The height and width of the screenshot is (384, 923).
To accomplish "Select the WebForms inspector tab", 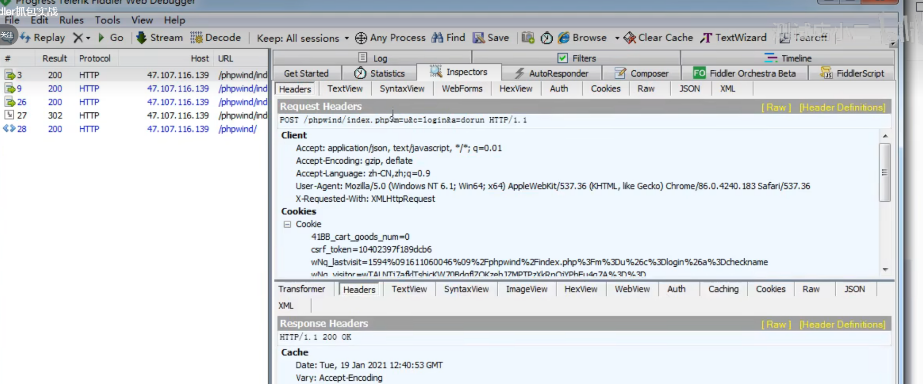I will (x=462, y=89).
